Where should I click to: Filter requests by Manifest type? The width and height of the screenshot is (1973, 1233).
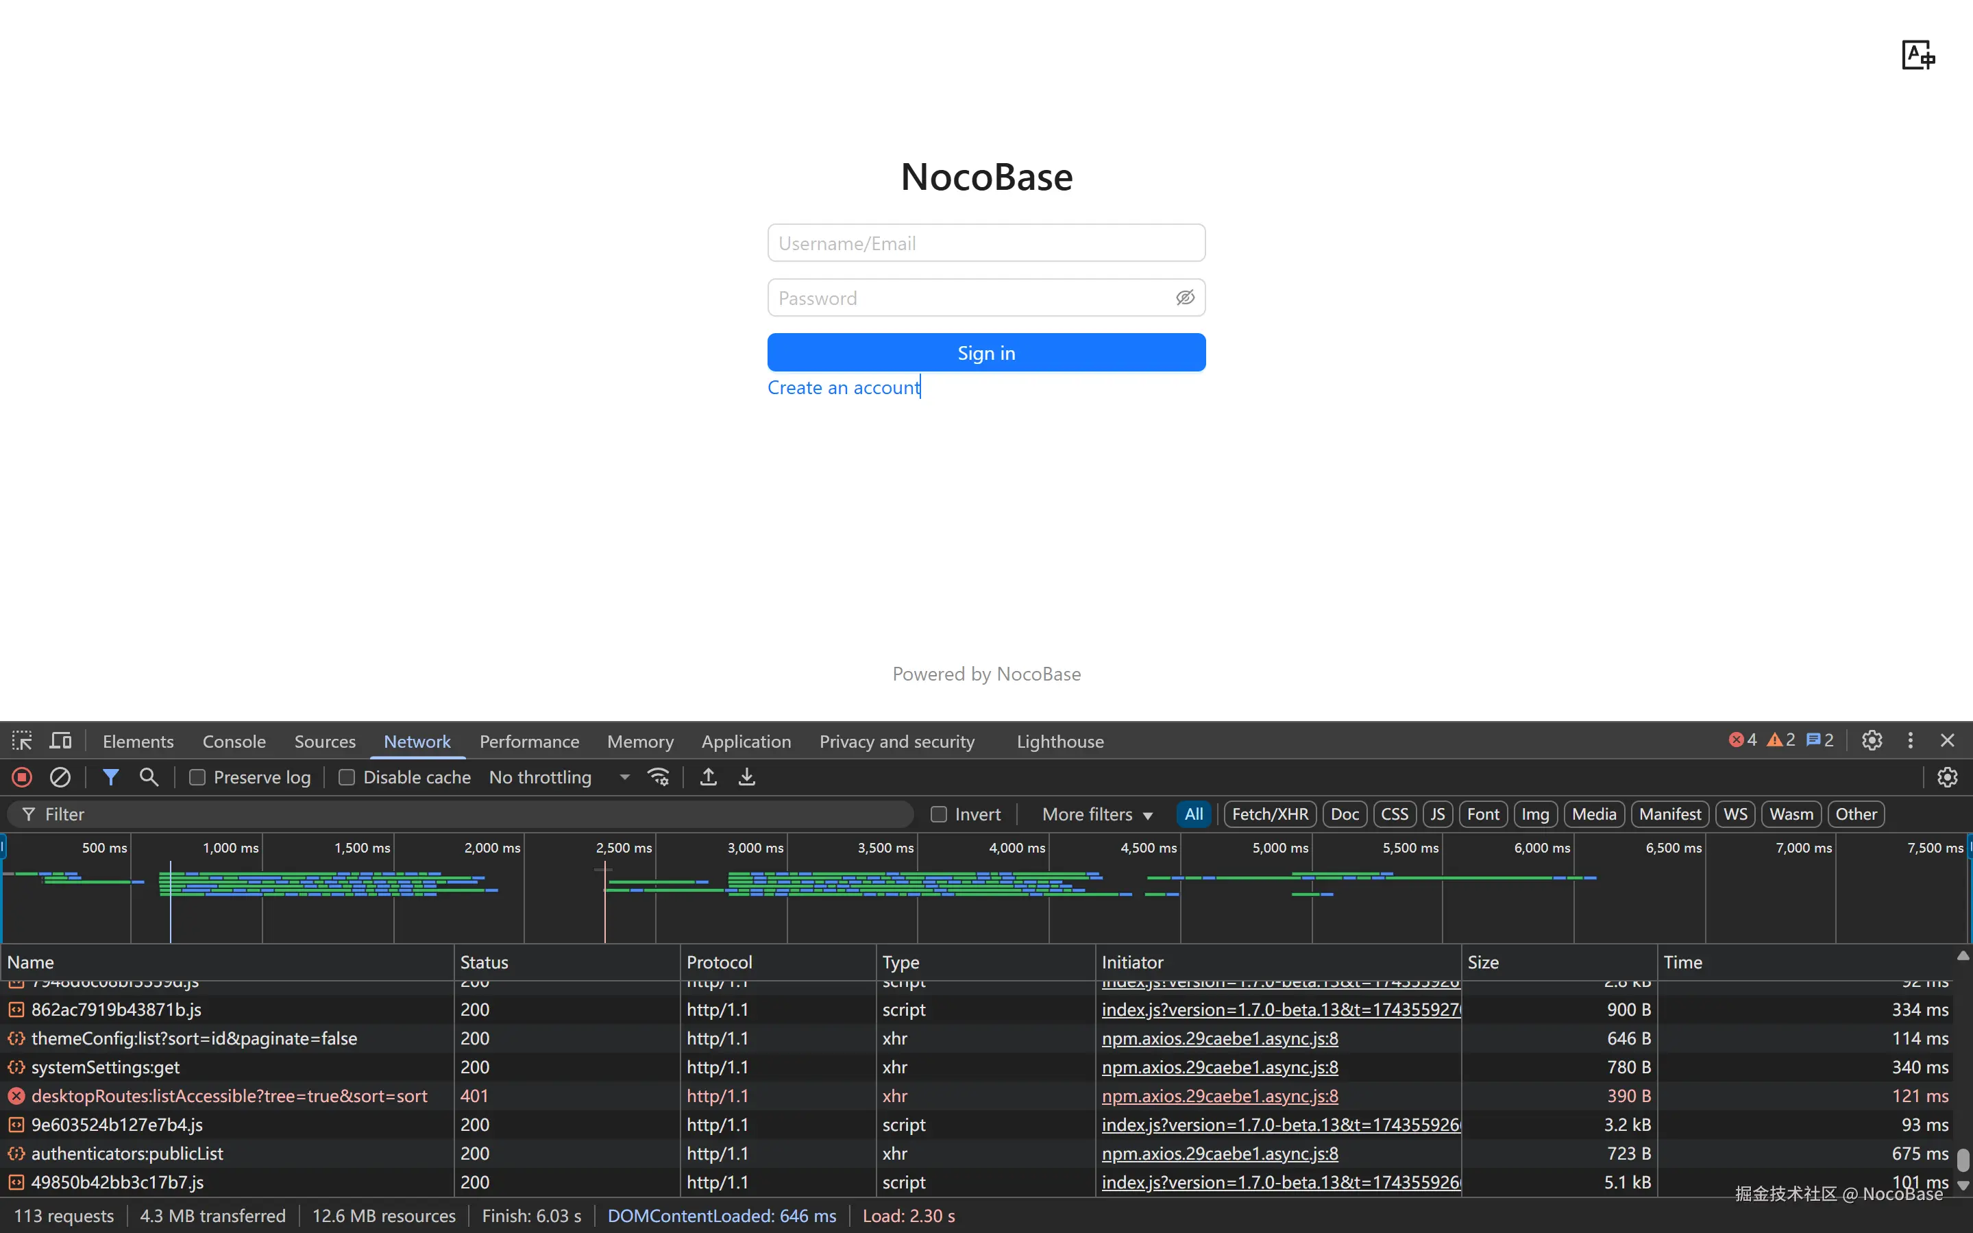pos(1669,814)
